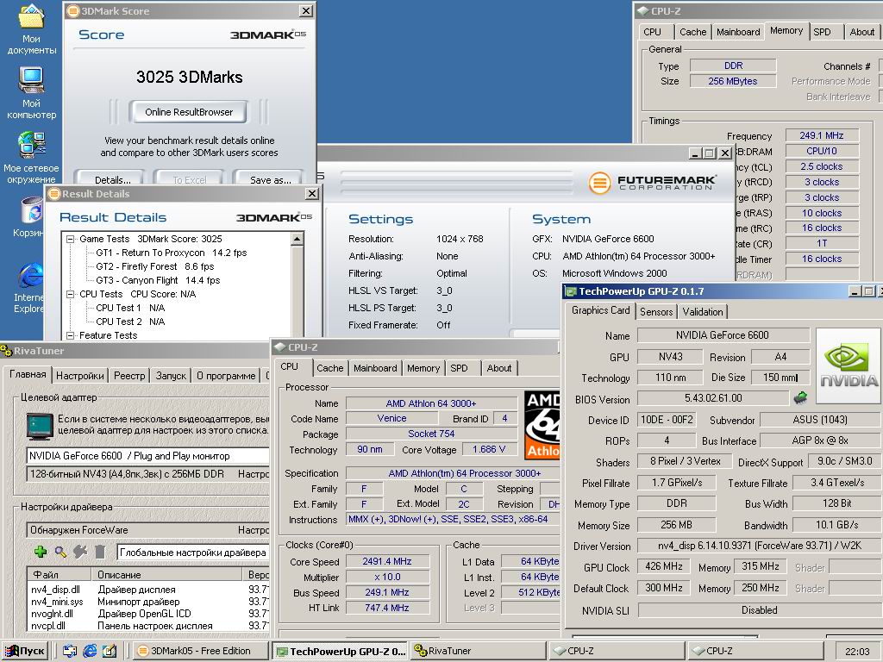The image size is (883, 662).
Task: Click the grey wrench icon in RivaTuner
Action: click(x=80, y=552)
